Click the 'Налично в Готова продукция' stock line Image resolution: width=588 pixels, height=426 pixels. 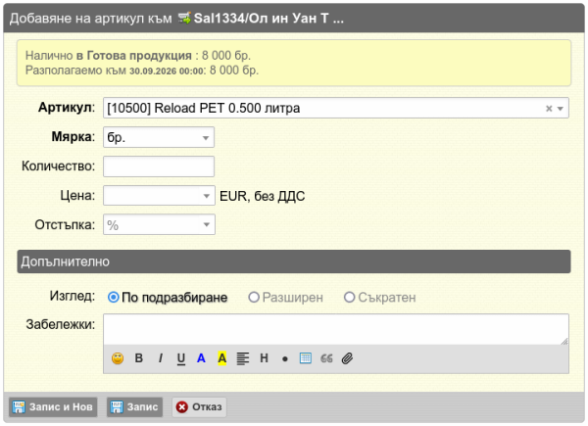pyautogui.click(x=138, y=56)
